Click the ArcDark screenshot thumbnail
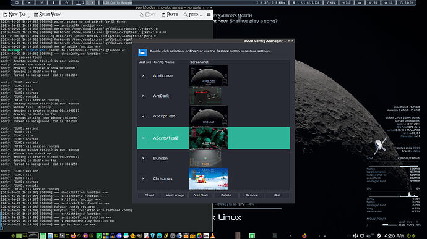Image resolution: width=427 pixels, height=239 pixels. 205,96
